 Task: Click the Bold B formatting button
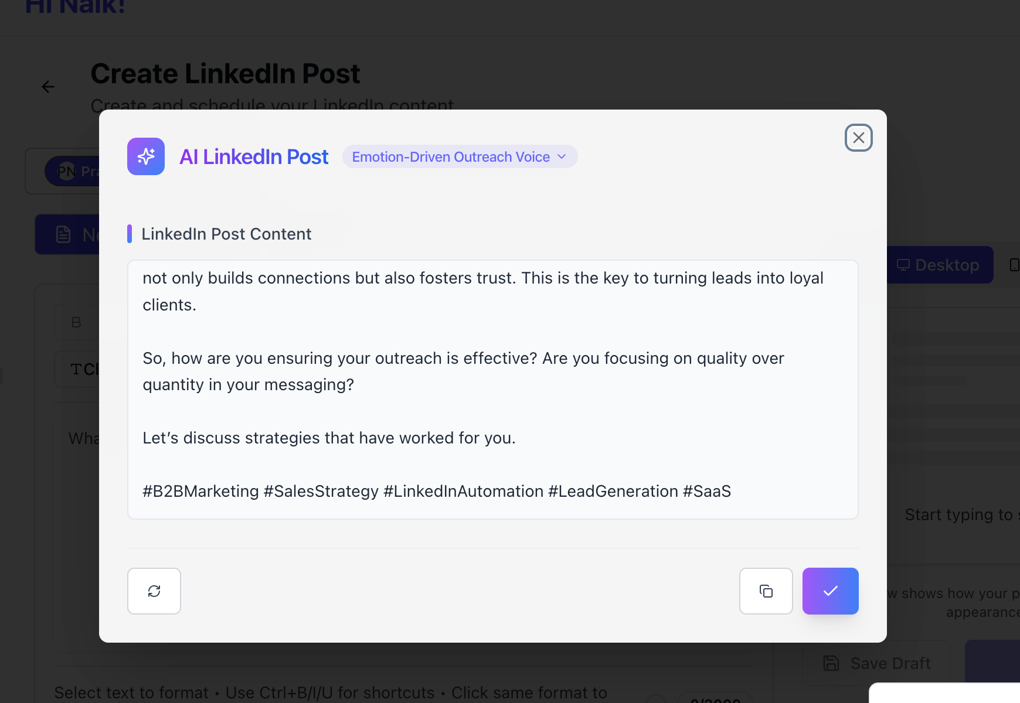tap(76, 322)
